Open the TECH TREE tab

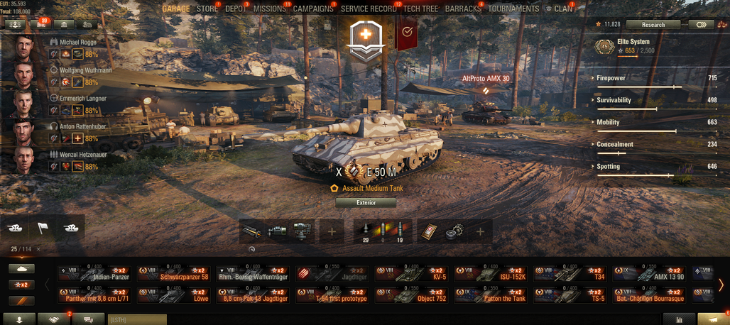click(x=421, y=9)
